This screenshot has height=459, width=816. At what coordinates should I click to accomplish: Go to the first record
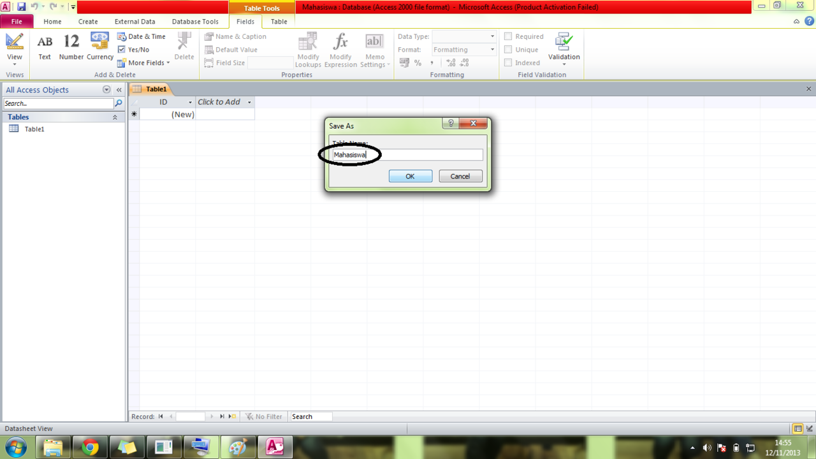[x=161, y=416]
